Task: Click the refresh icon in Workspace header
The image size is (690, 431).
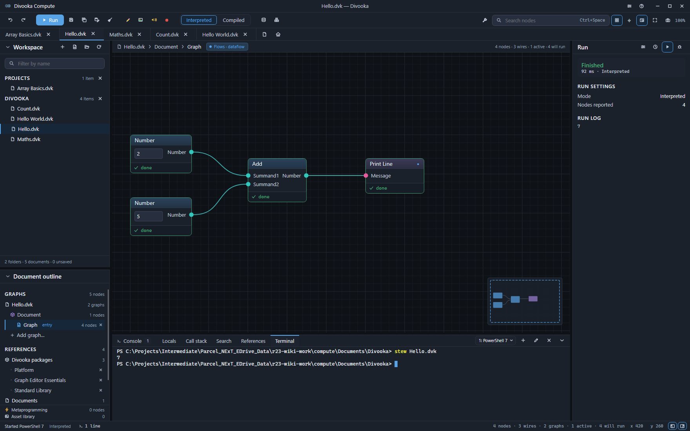Action: point(99,47)
